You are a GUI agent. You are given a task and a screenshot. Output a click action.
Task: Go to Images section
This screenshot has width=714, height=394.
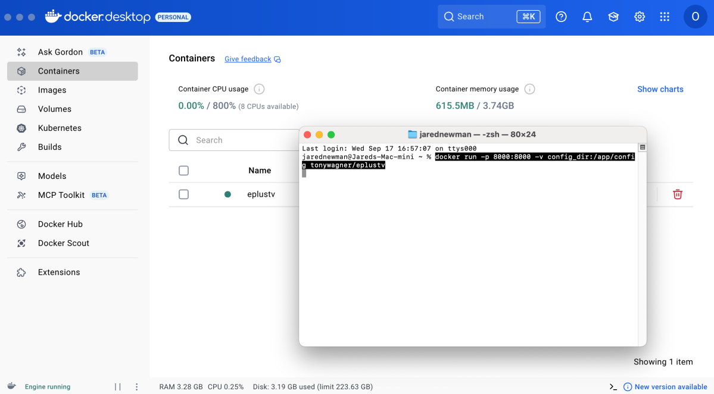73,90
